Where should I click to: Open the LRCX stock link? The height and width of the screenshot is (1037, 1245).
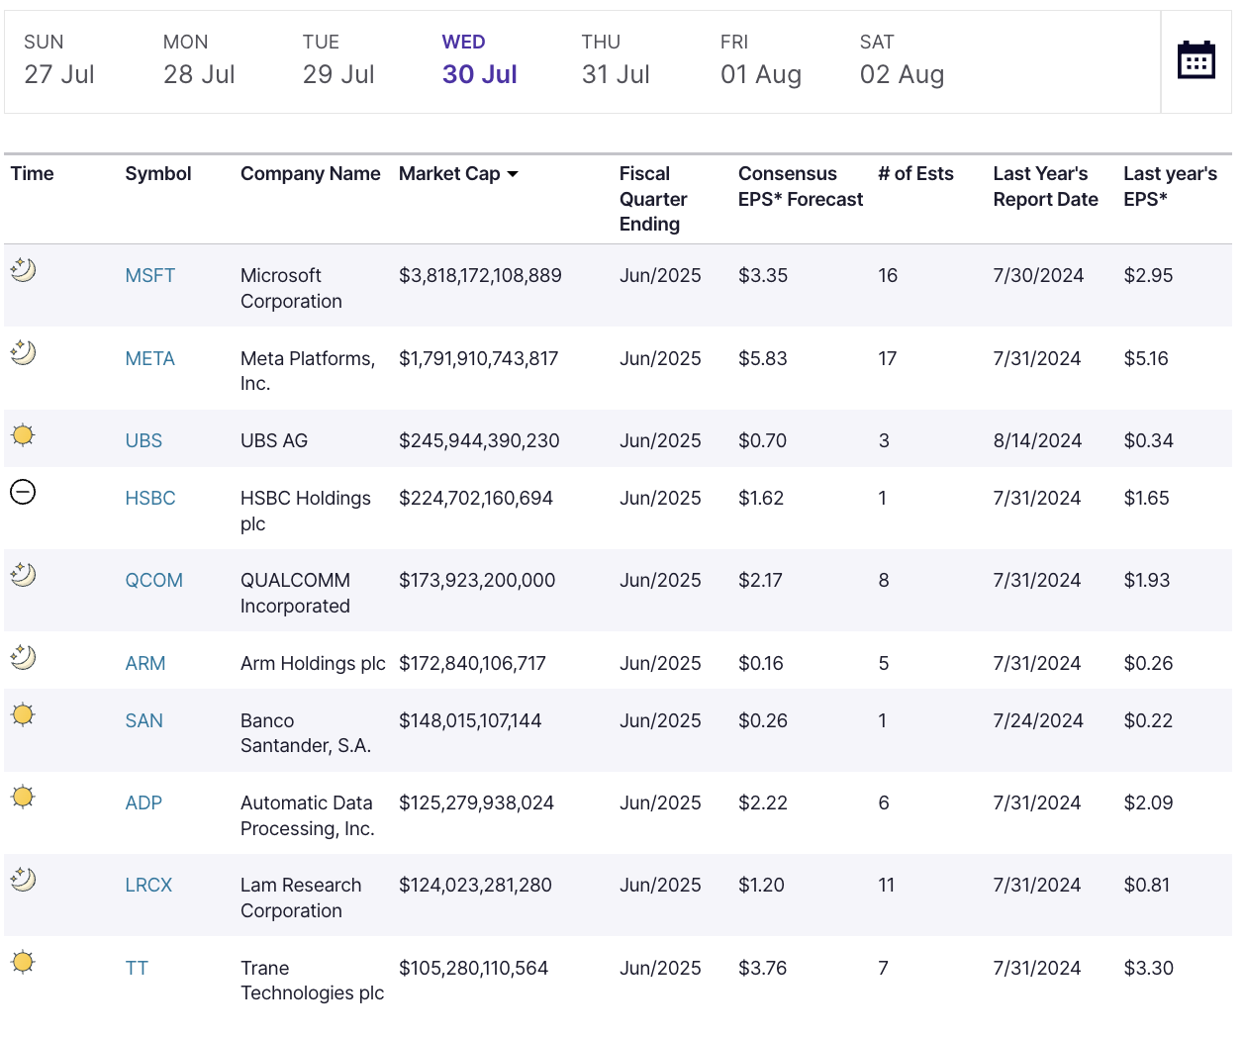click(148, 886)
